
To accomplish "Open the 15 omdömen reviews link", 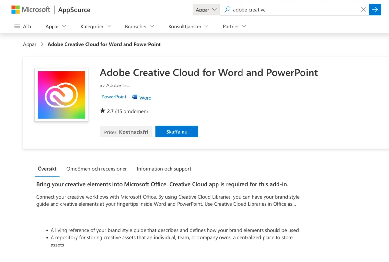I will 132,111.
